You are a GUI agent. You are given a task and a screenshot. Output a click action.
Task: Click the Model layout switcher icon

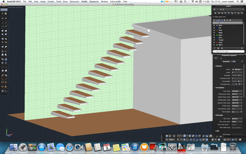coord(167,140)
